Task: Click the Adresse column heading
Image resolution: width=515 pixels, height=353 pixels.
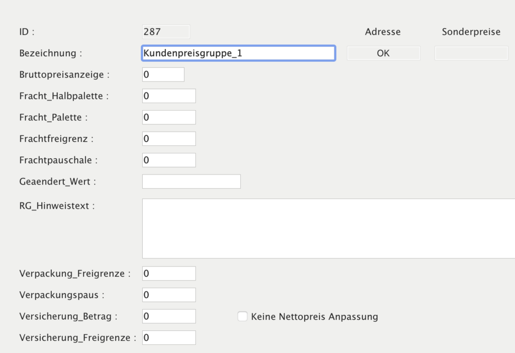Action: (x=383, y=32)
